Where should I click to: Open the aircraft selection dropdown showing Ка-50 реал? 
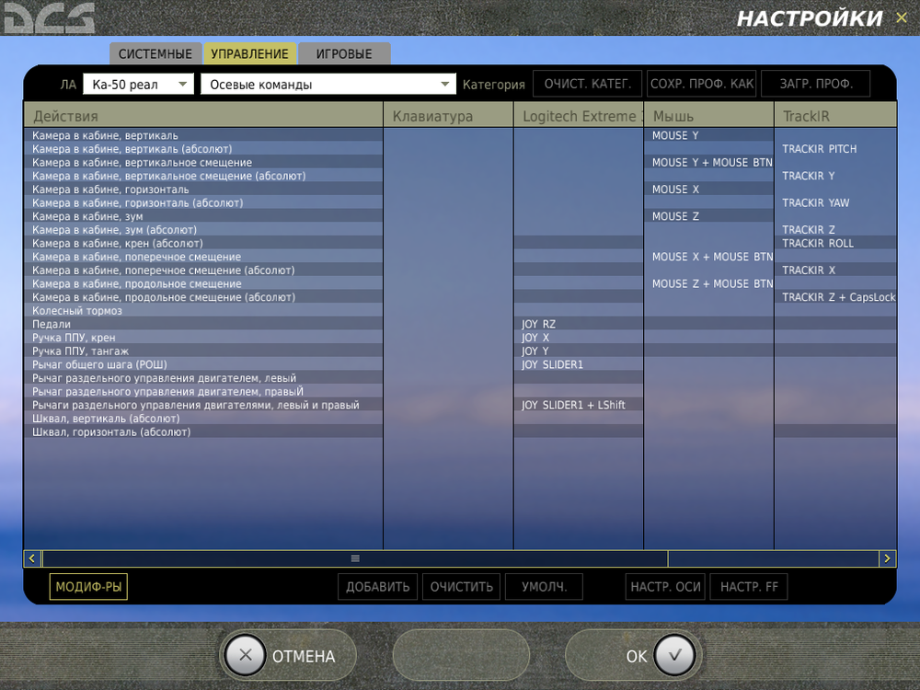tap(138, 83)
